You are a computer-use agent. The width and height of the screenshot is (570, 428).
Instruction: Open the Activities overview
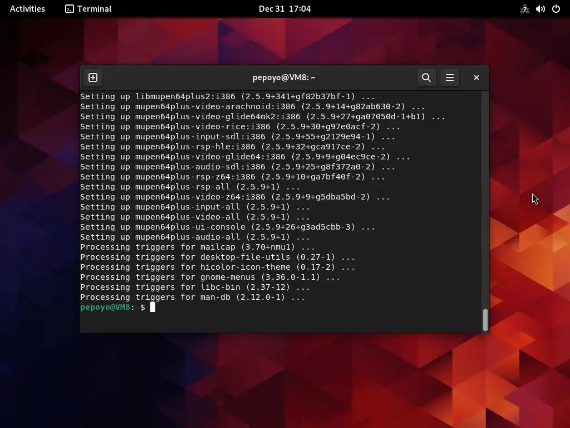pos(27,9)
